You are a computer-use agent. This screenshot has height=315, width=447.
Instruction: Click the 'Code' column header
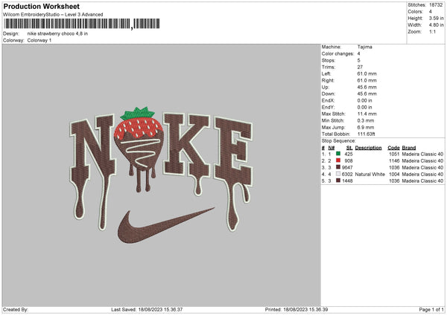(393, 148)
